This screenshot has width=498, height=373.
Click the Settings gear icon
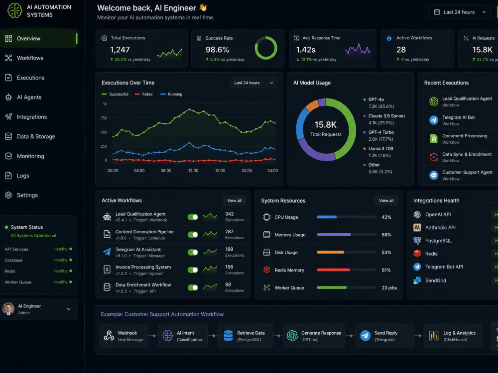[x=8, y=195]
